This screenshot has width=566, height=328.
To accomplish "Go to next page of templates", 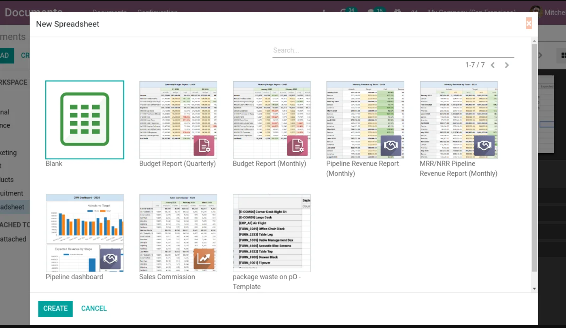I will [507, 65].
